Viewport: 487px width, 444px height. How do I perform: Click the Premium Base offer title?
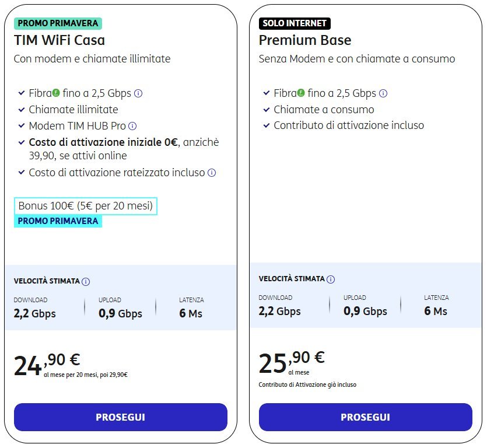coord(305,40)
